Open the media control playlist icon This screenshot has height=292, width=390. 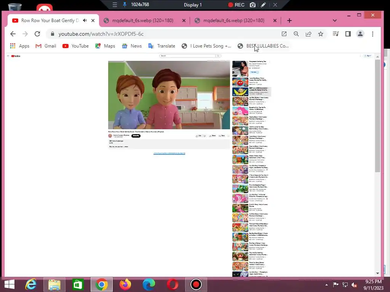tap(336, 34)
